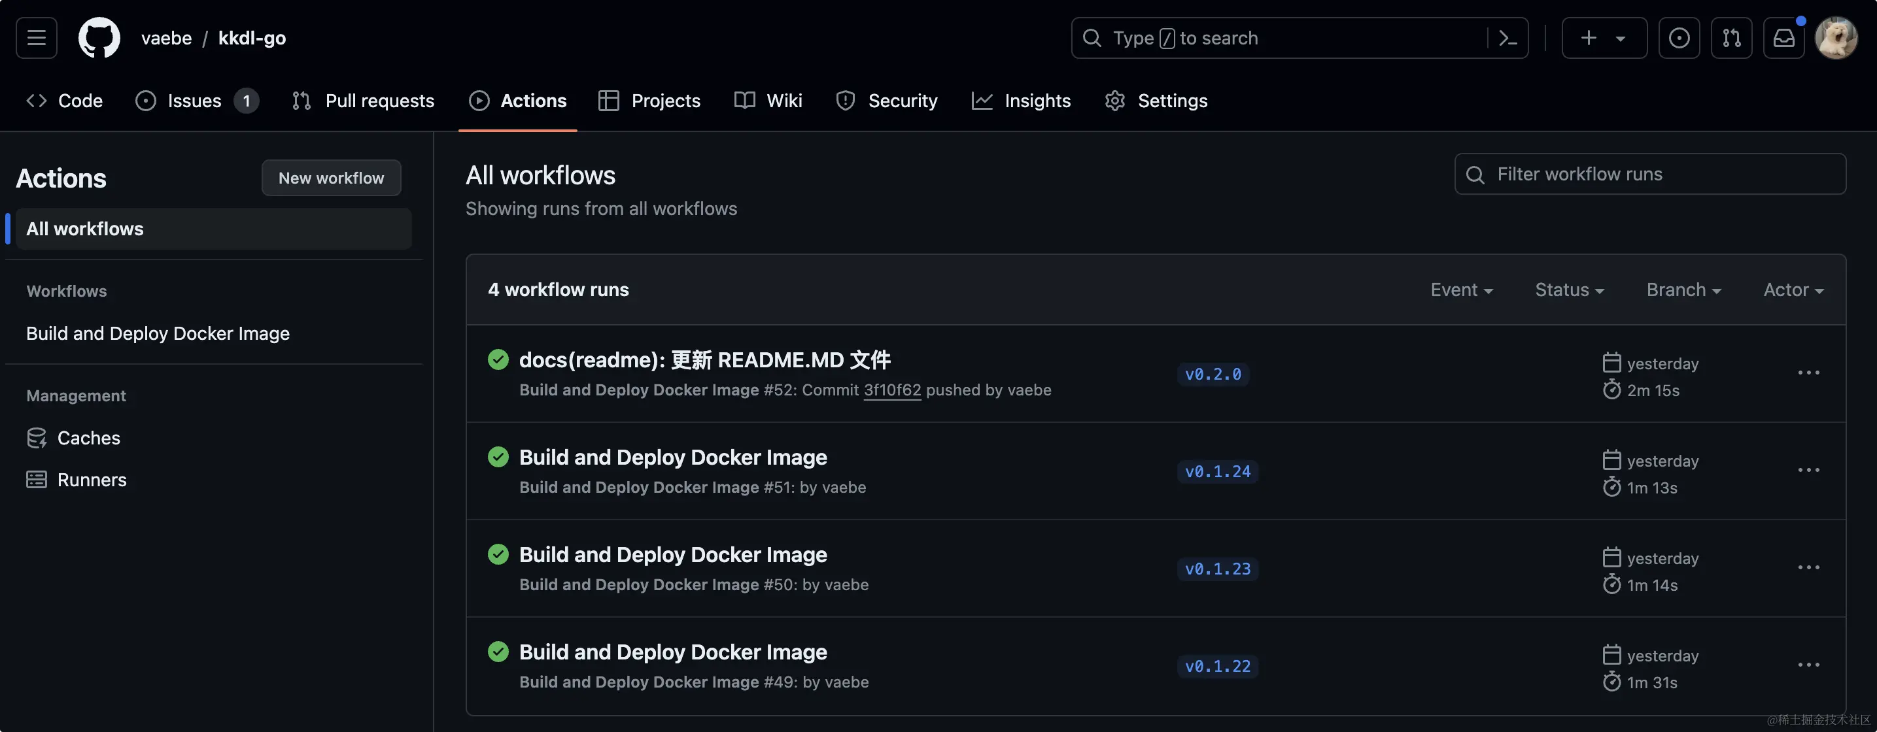The height and width of the screenshot is (732, 1877).
Task: Click the calendar icon for v0.1.24 run
Action: (1611, 460)
